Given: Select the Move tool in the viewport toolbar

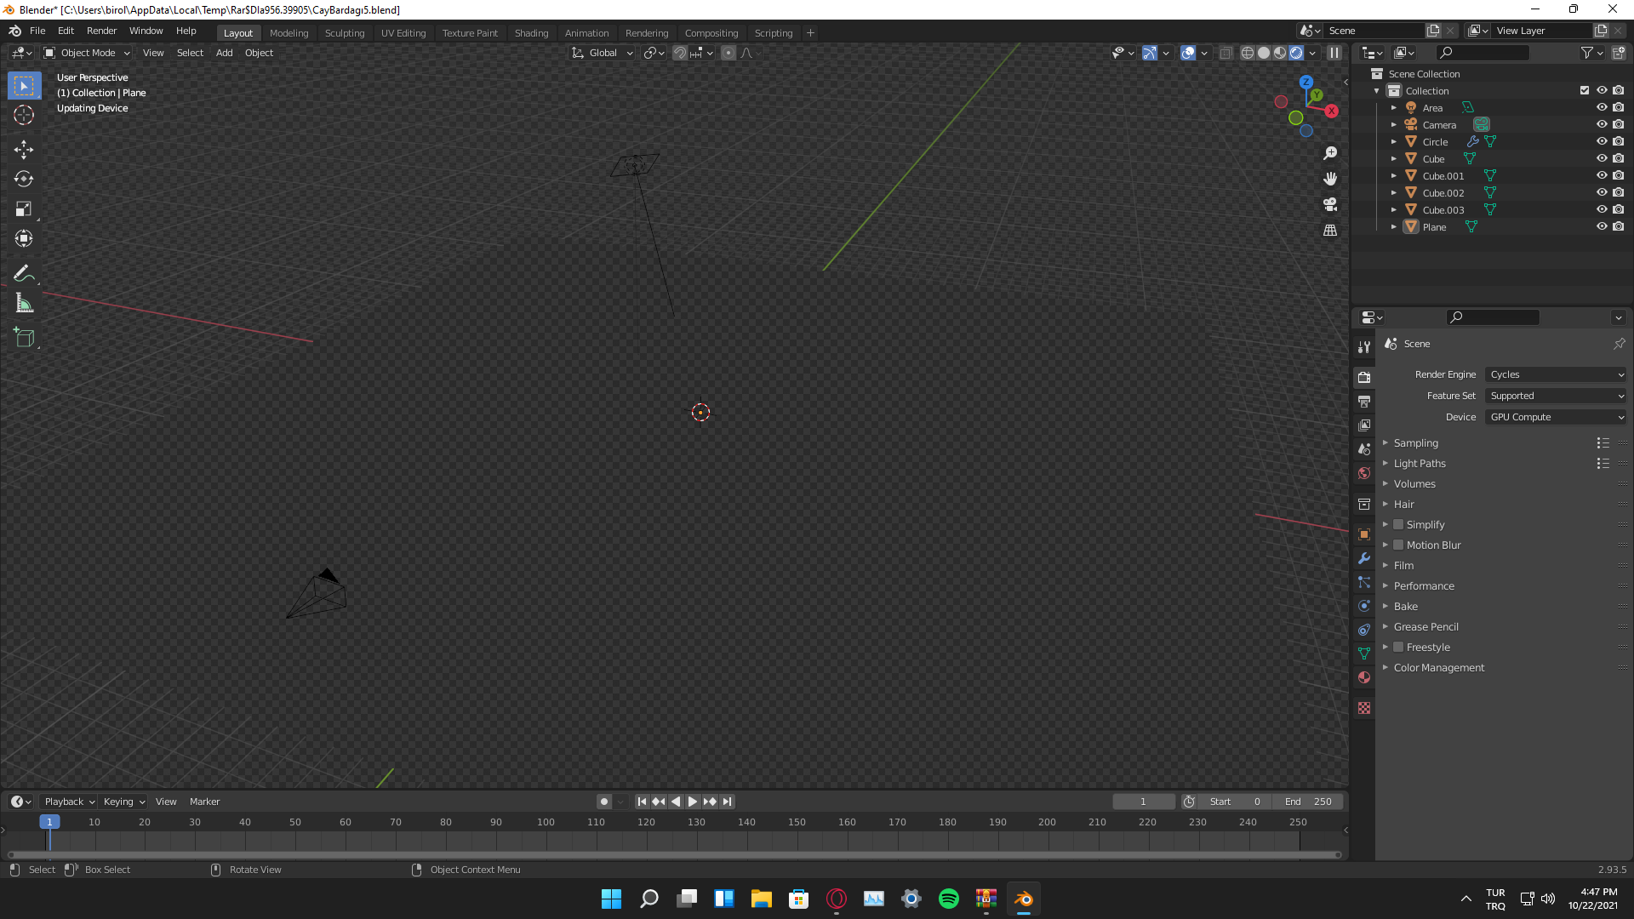Looking at the screenshot, I should pos(23,149).
